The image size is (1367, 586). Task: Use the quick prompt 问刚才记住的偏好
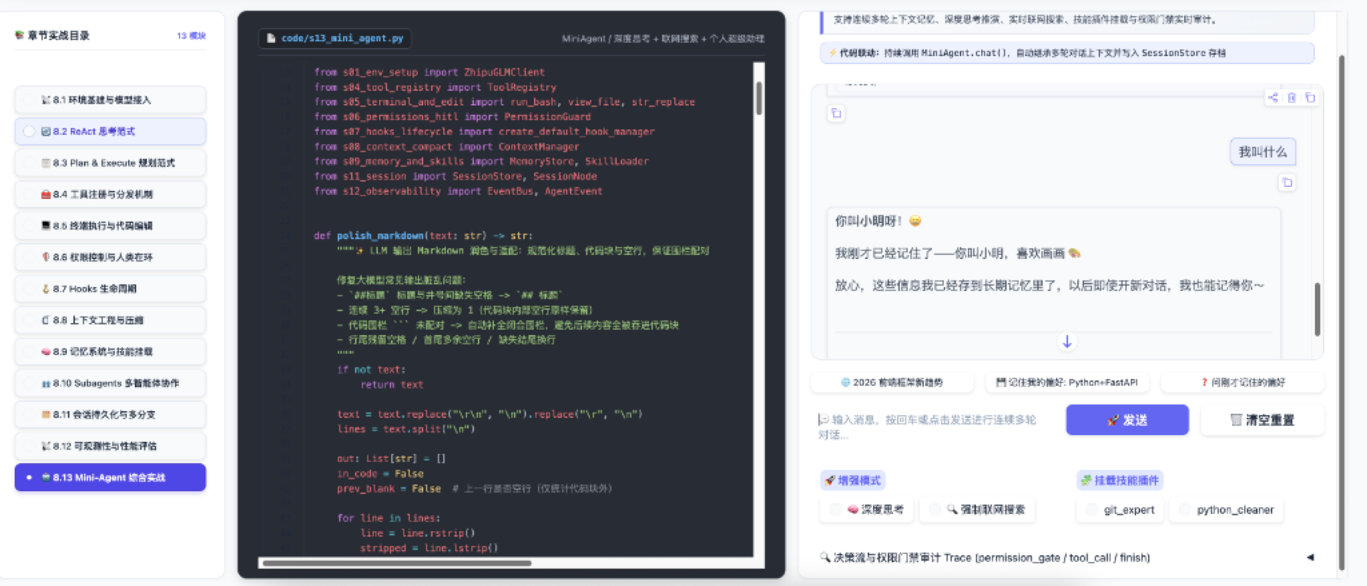pyautogui.click(x=1242, y=382)
